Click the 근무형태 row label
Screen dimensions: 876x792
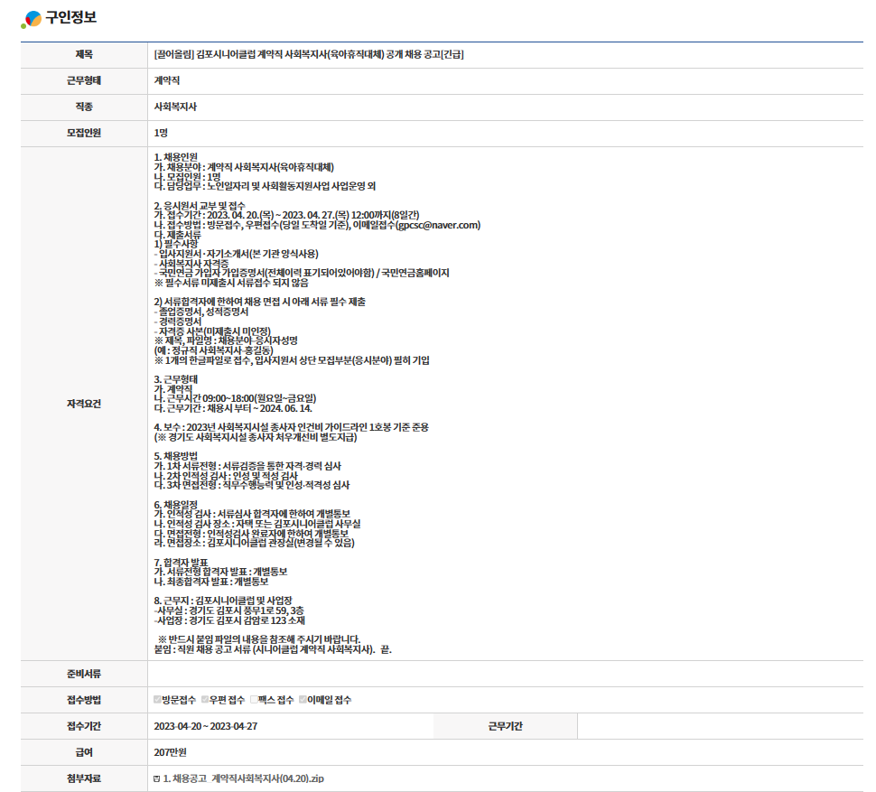pos(84,80)
